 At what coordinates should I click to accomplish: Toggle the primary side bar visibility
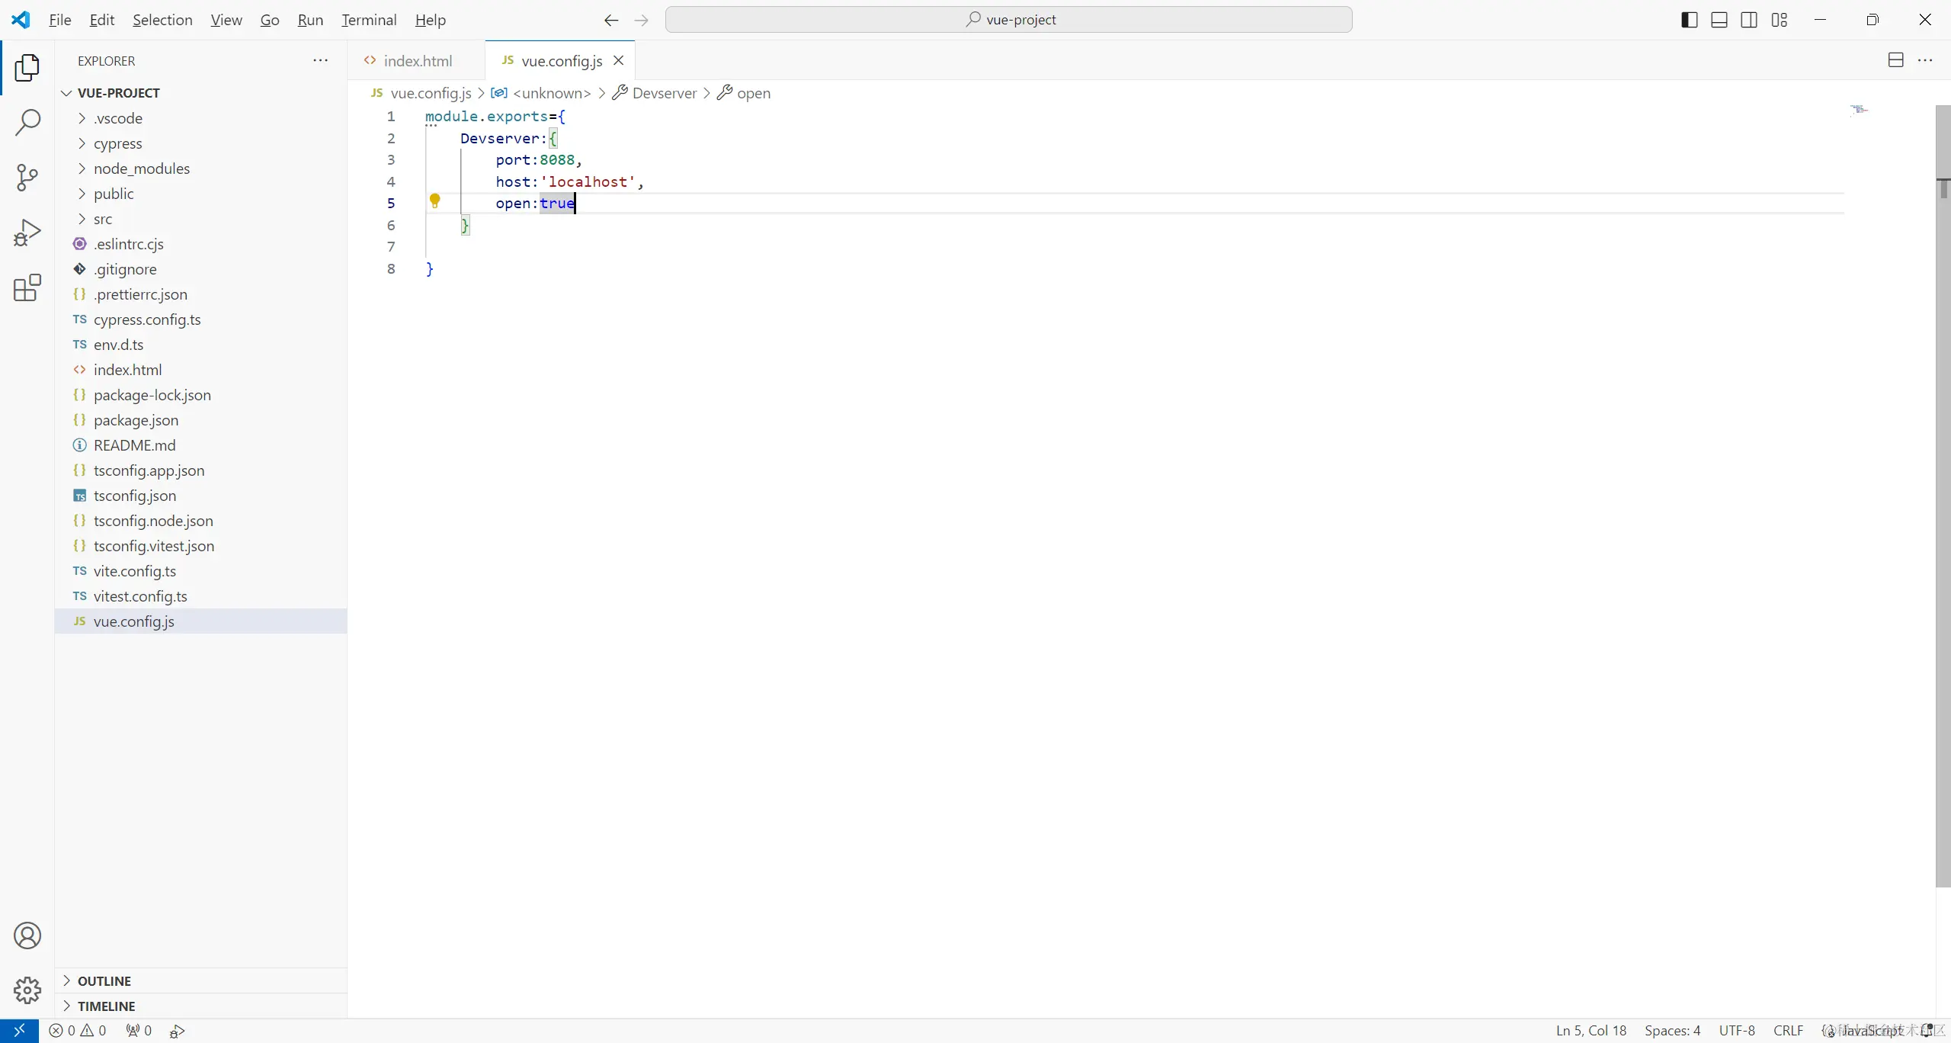[x=1689, y=20]
